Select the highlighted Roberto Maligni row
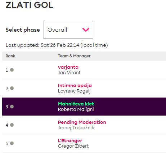The height and width of the screenshot is (153, 166). [84, 107]
